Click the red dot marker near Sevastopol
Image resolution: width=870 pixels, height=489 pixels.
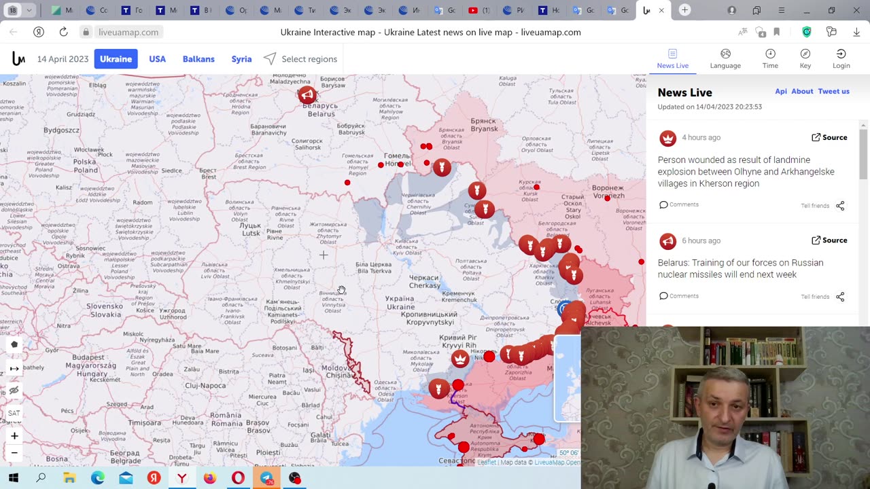coord(463,447)
